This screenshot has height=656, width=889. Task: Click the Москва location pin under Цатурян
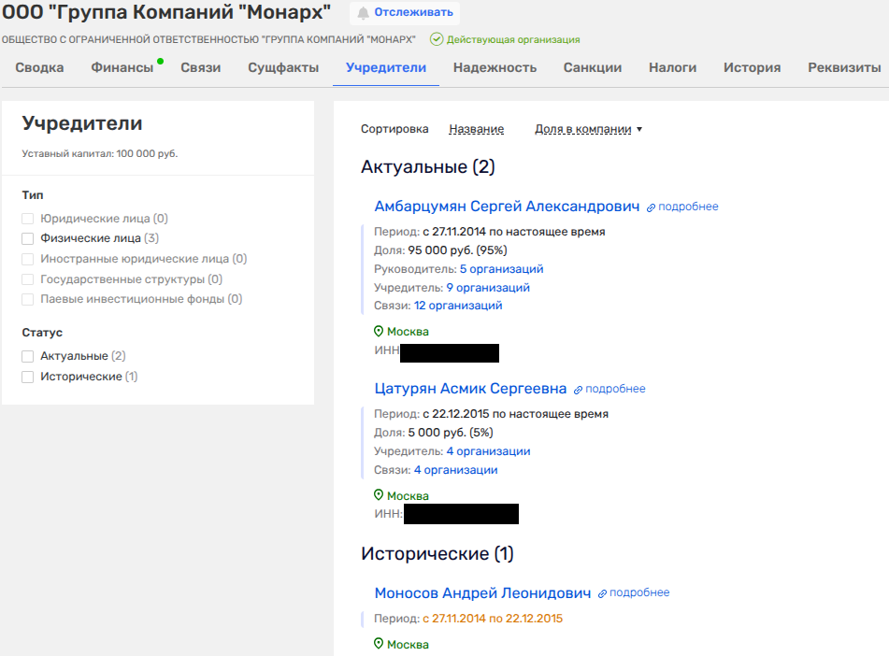pos(379,495)
